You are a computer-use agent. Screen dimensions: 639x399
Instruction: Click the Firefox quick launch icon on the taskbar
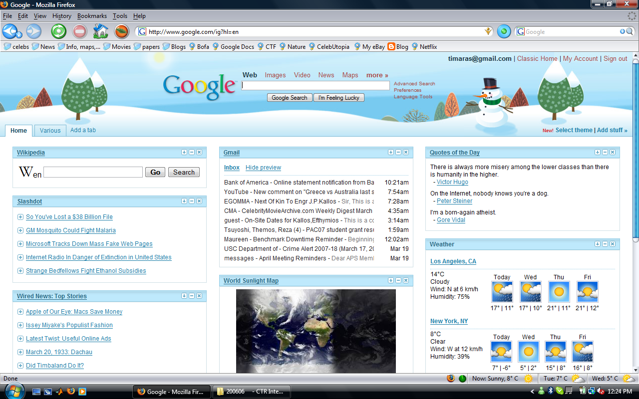click(71, 392)
